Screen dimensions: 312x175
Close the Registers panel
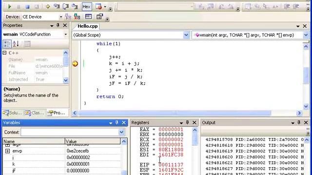coord(195,122)
